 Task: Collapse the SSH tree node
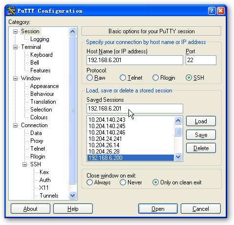pyautogui.click(x=24, y=164)
